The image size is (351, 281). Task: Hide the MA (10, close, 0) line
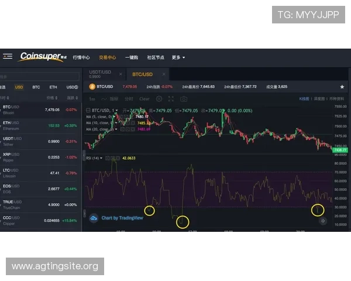(122, 123)
